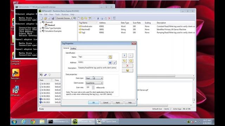This screenshot has height=126, width=225.
Task: Open File Explorer from the taskbar
Action: click(42, 122)
